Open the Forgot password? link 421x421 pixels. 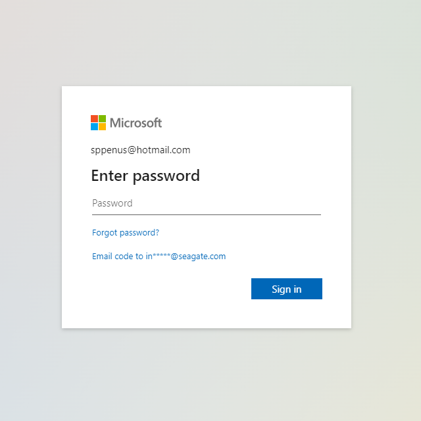pos(126,233)
